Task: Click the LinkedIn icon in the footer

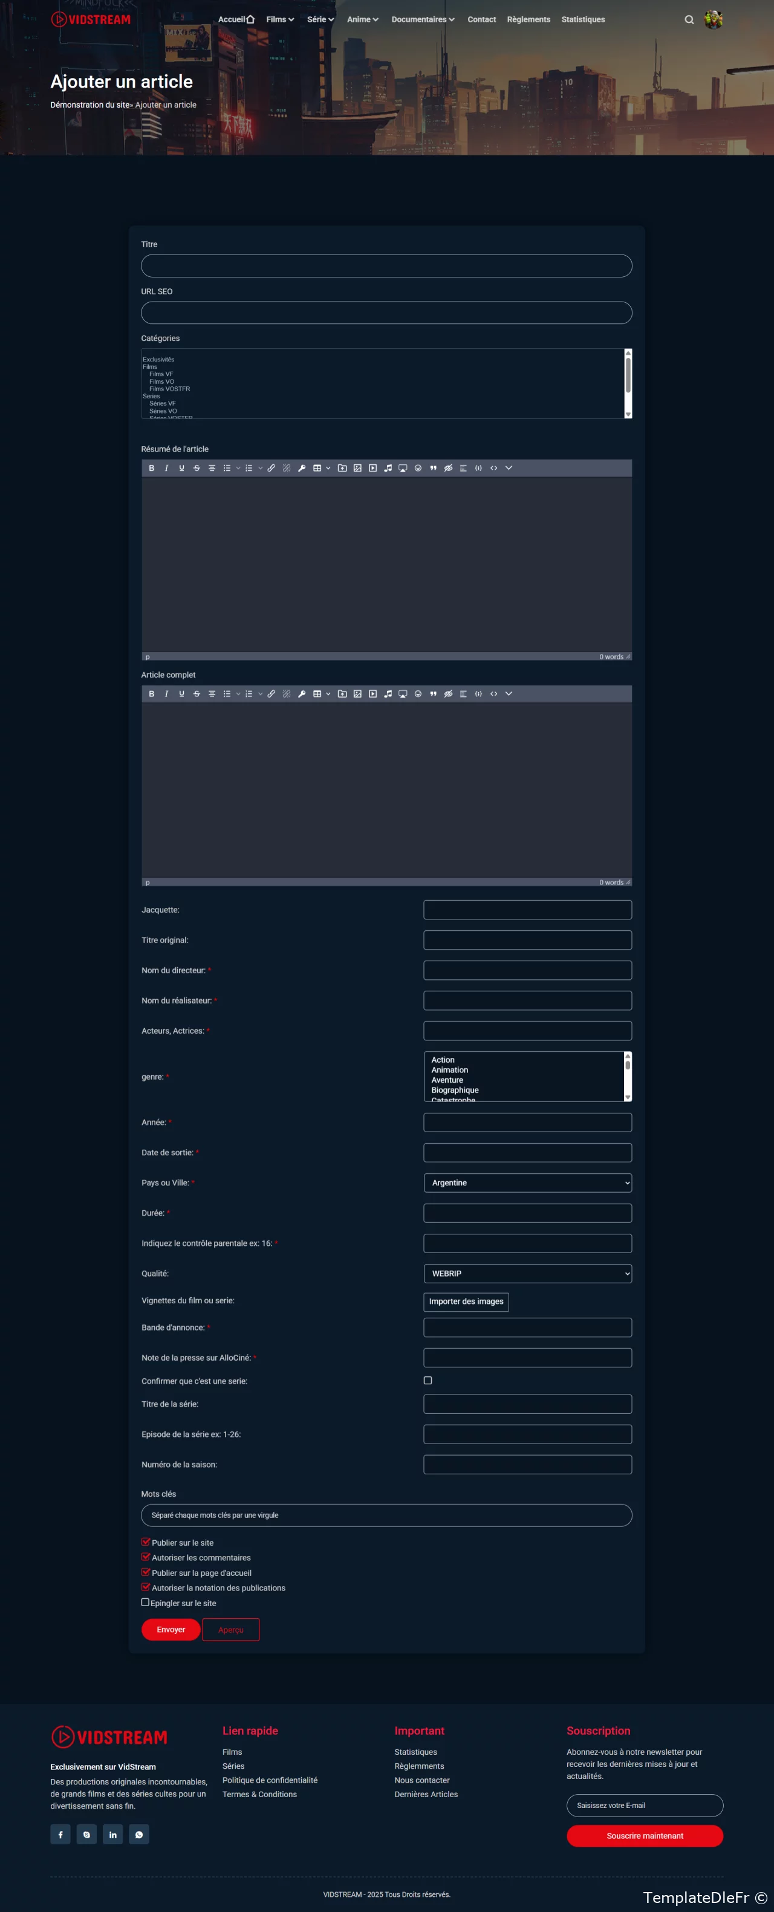Action: click(x=113, y=1834)
